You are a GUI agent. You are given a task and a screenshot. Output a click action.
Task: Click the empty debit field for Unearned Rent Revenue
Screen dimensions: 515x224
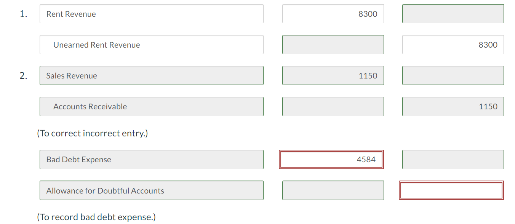[333, 45]
